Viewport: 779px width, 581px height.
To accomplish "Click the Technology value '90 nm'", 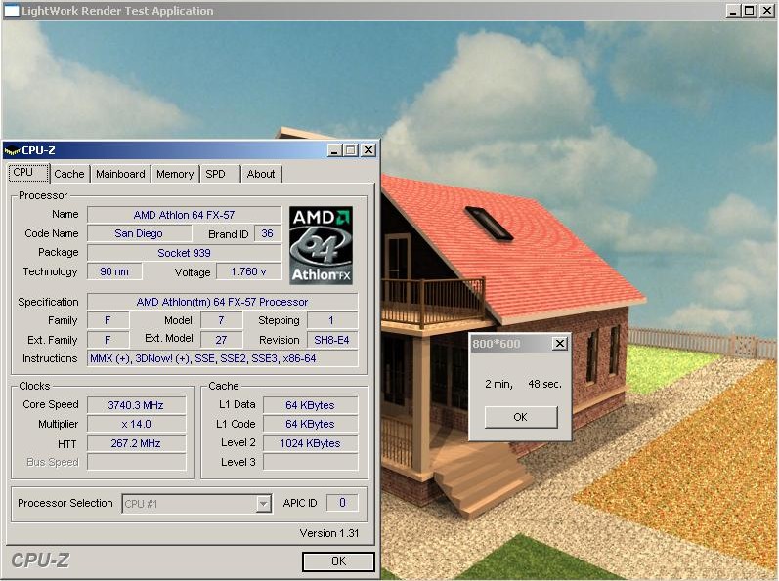I will click(x=114, y=271).
